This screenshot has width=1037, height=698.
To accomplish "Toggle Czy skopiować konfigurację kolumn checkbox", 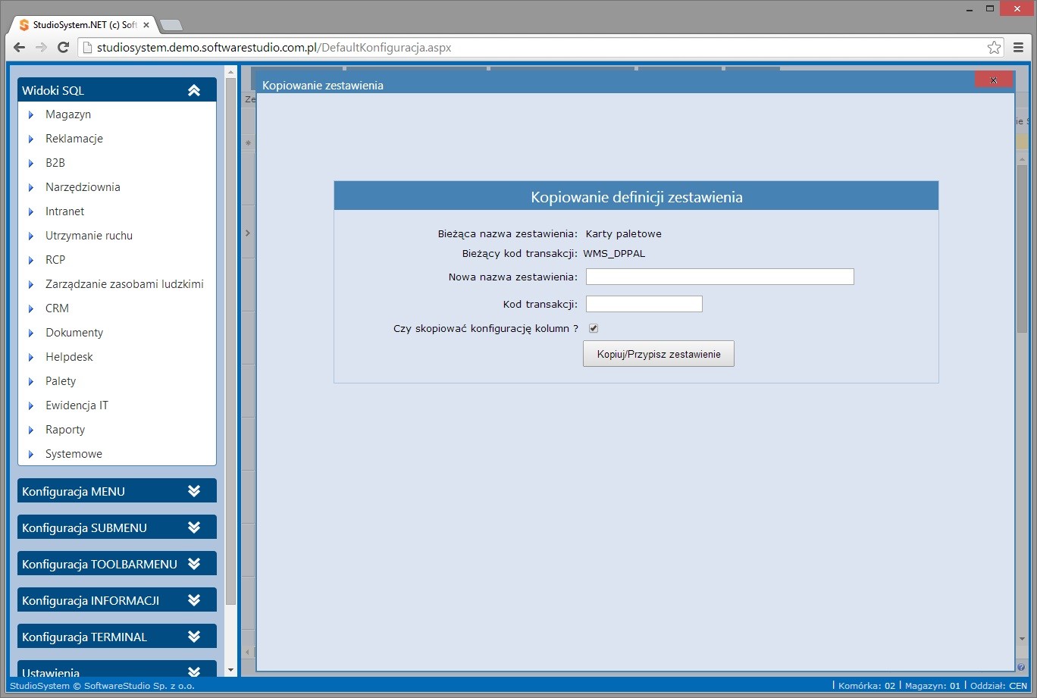I will click(x=594, y=328).
